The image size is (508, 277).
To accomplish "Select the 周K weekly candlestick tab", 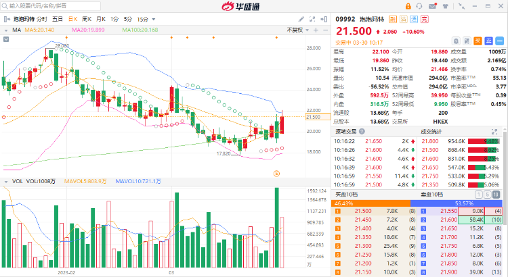I will (87, 20).
